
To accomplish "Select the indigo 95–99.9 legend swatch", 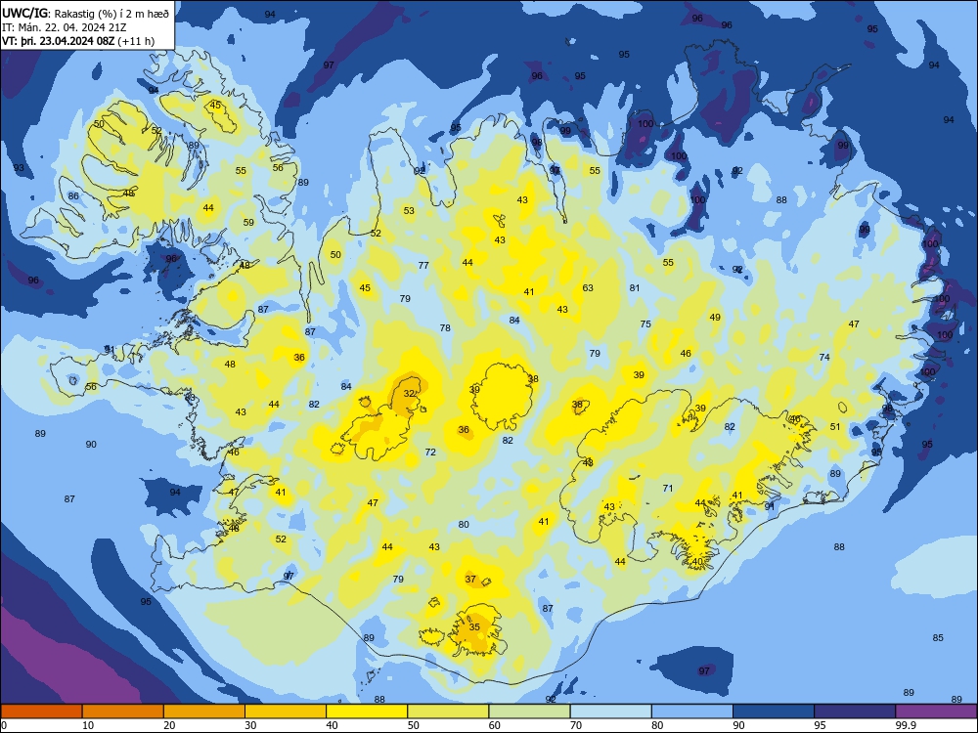I will (x=855, y=711).
